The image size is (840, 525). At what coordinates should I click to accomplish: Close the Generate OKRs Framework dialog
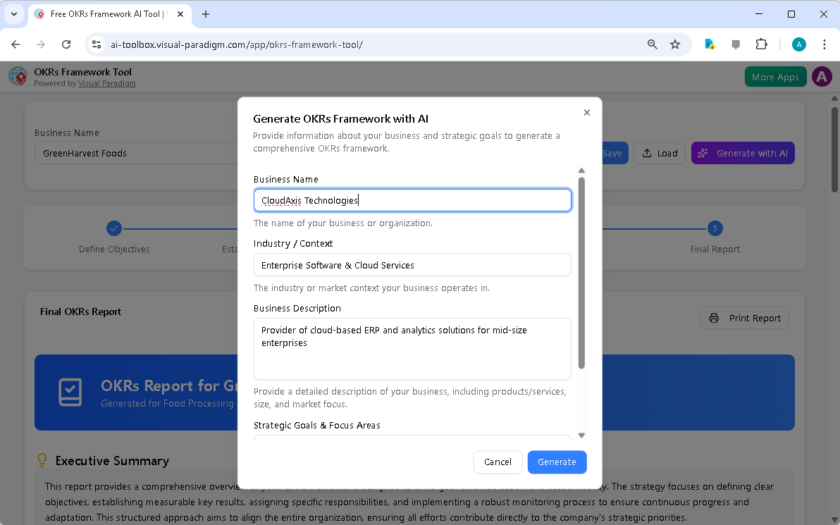coord(586,112)
